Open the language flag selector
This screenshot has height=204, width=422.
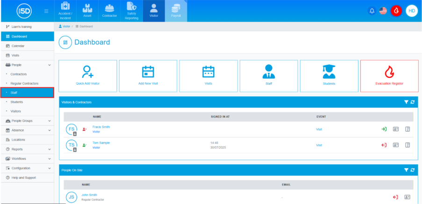click(x=383, y=11)
